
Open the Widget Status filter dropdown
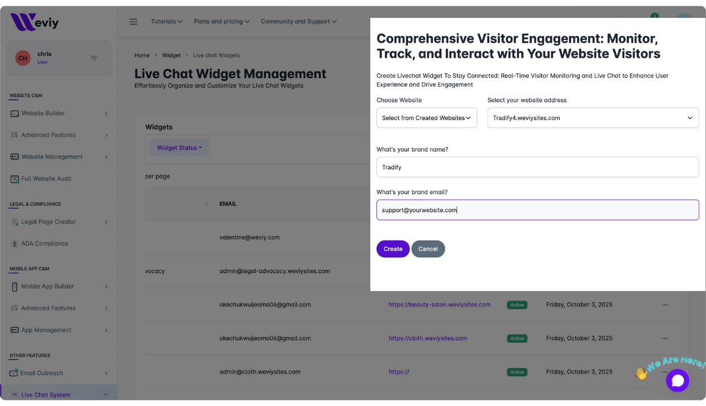click(179, 148)
